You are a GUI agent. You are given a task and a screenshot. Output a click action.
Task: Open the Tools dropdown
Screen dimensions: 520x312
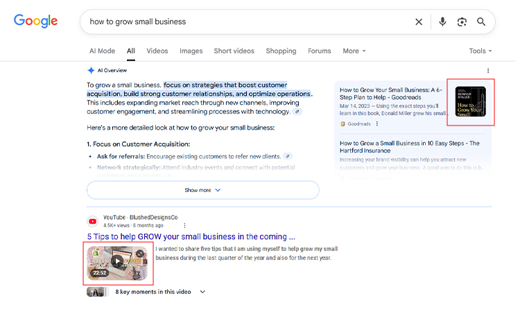pyautogui.click(x=480, y=51)
